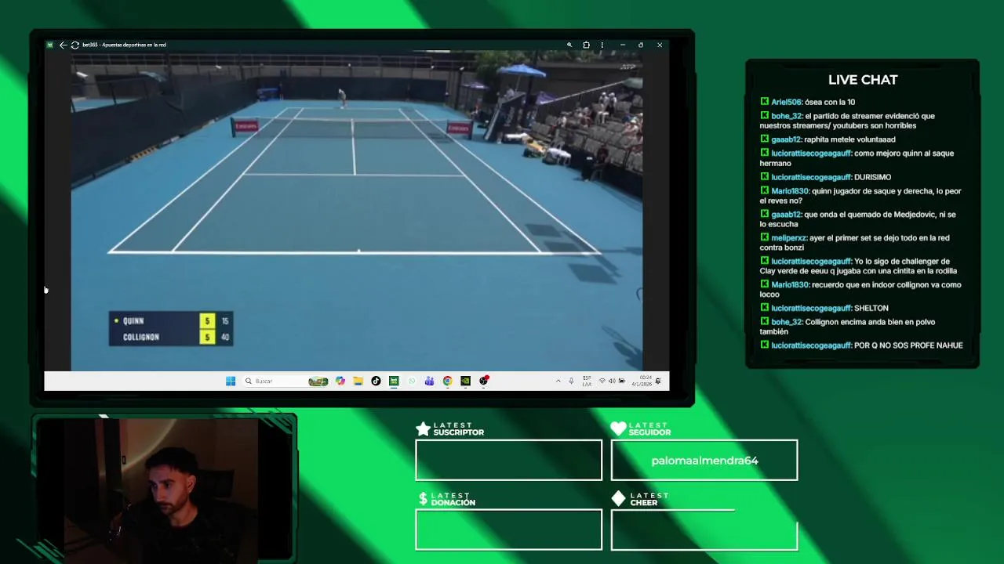Screen dimensions: 1004x564
Task: Click lucioratti 'SHELTON' chat message
Action: point(824,308)
